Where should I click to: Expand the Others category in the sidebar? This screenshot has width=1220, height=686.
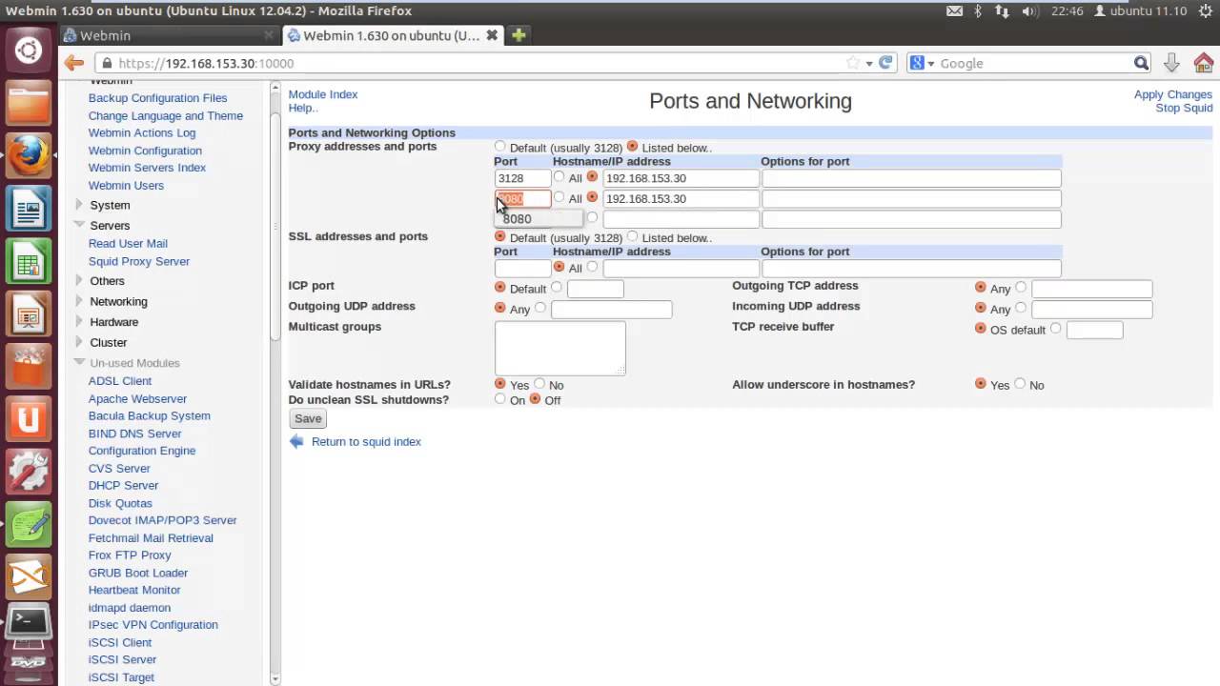79,281
